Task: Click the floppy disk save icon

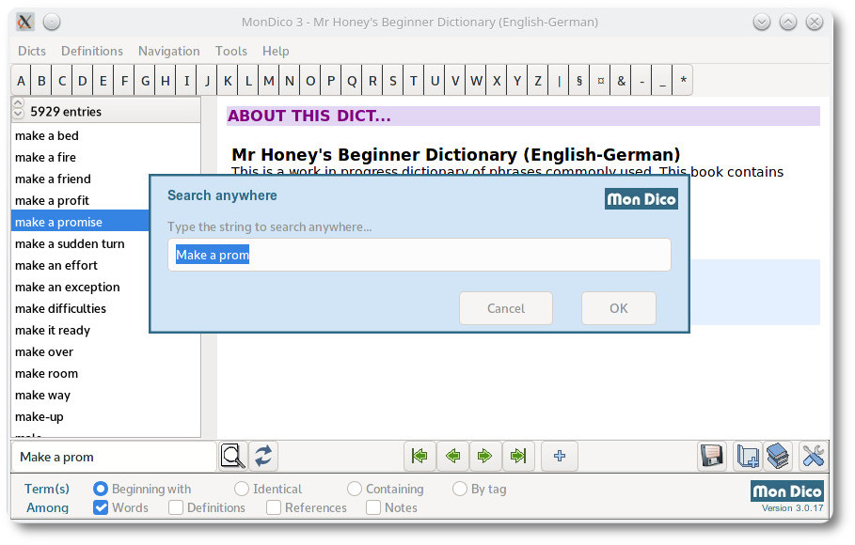Action: [x=712, y=456]
